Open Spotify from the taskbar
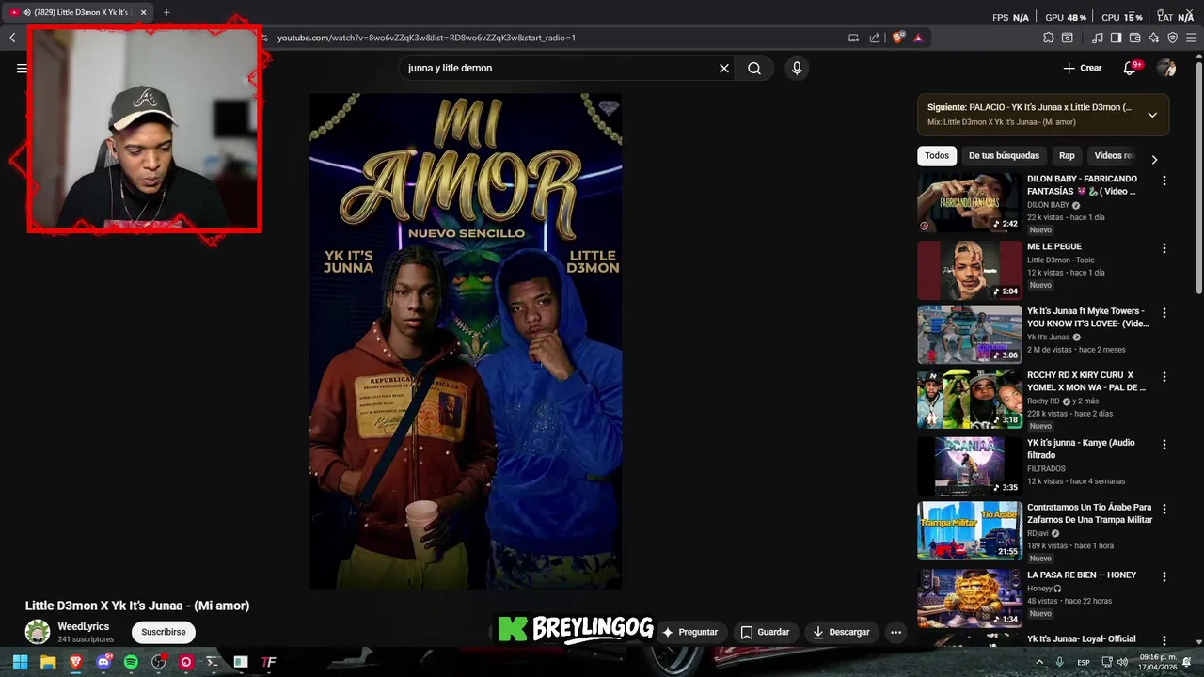The height and width of the screenshot is (677, 1204). coord(131,662)
